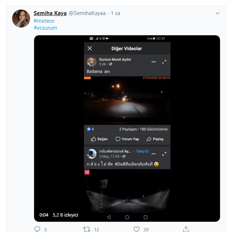Click the share tweet upload icon
231x232 pixels.
click(186, 229)
